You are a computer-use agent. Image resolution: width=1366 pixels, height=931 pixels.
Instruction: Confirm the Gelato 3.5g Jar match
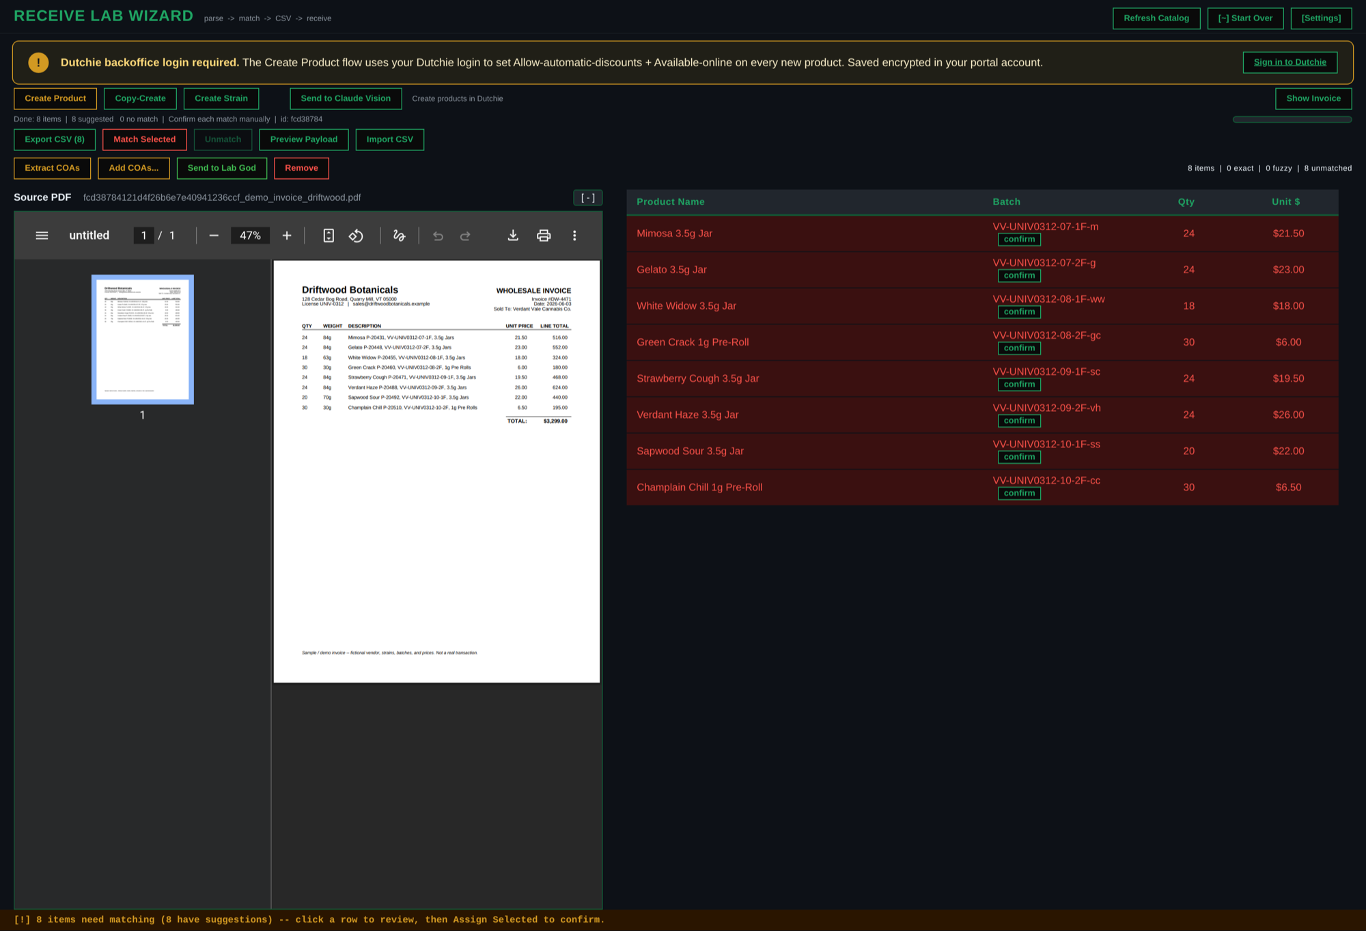(1019, 275)
